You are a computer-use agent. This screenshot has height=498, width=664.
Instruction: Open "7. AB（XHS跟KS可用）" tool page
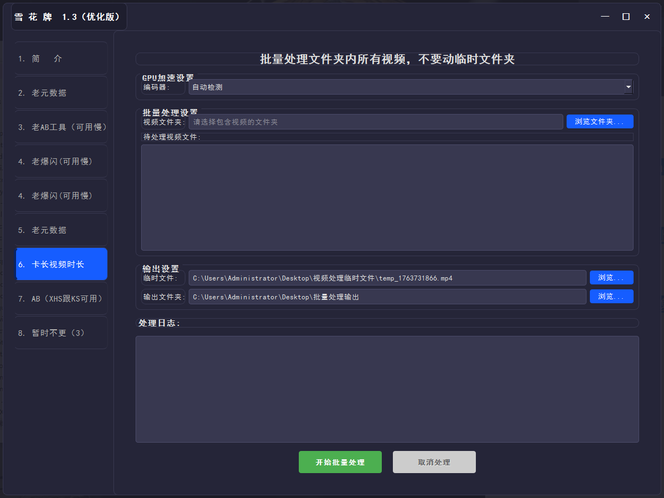click(60, 298)
